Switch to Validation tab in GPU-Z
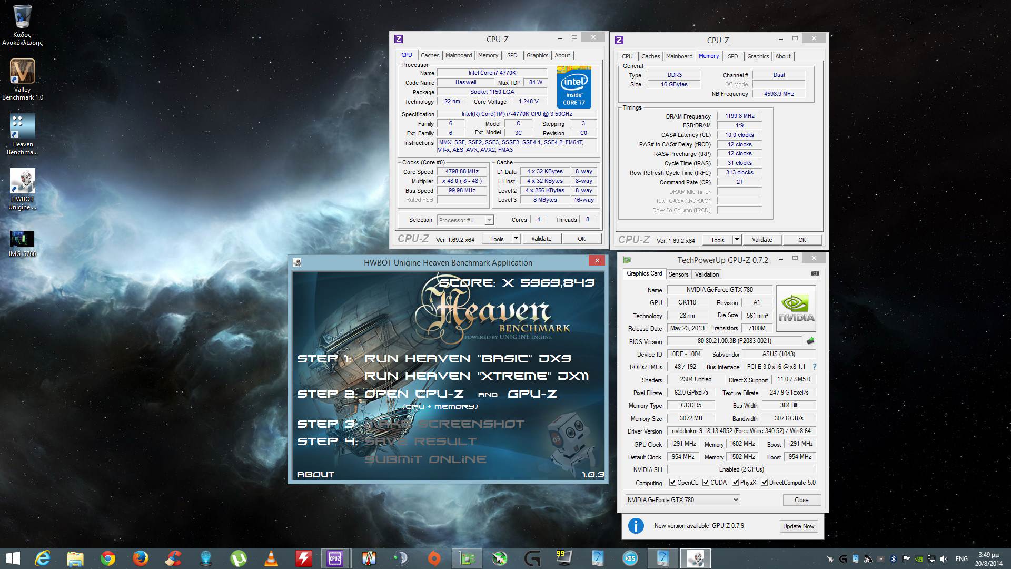 click(707, 274)
